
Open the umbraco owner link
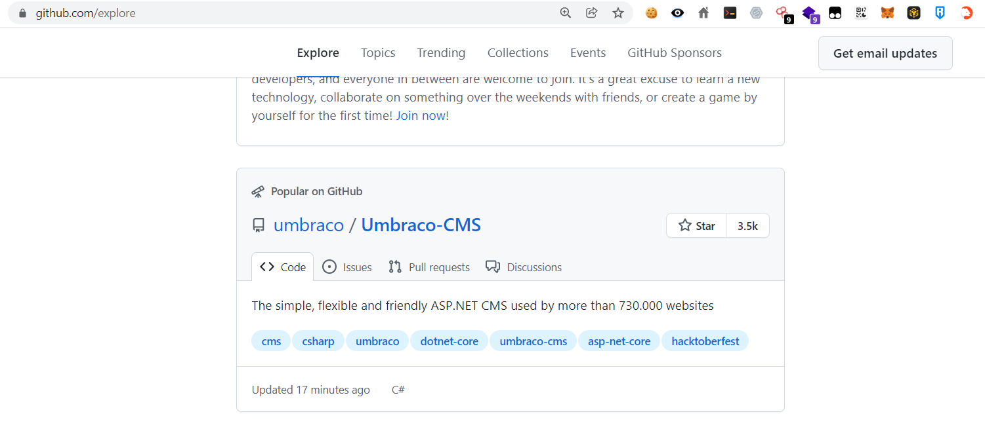308,225
